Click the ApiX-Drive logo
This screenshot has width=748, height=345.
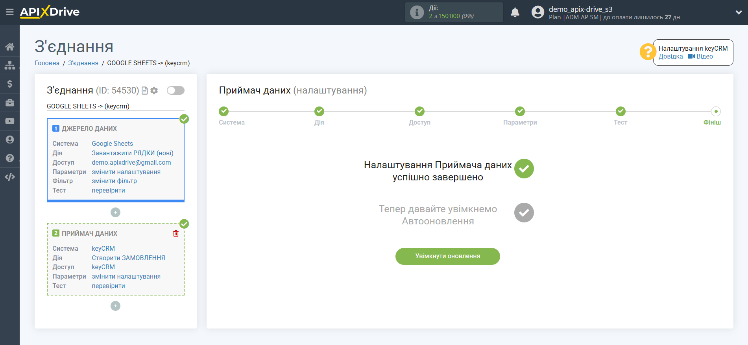(x=50, y=12)
